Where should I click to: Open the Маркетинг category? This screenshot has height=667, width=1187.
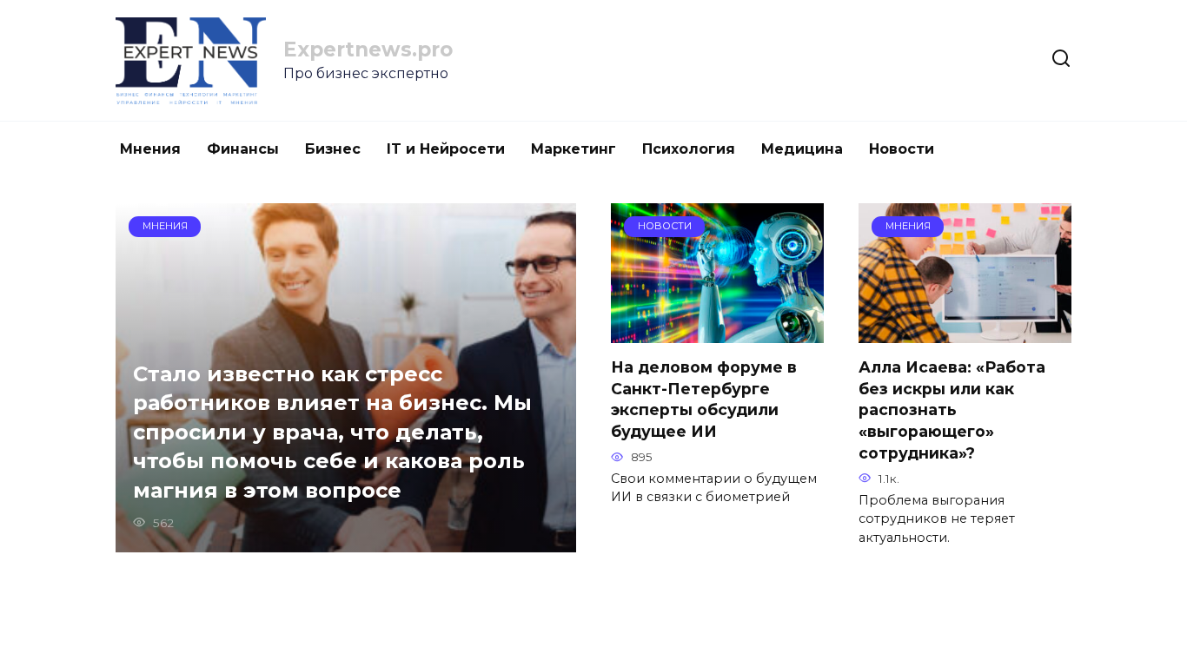click(x=574, y=149)
